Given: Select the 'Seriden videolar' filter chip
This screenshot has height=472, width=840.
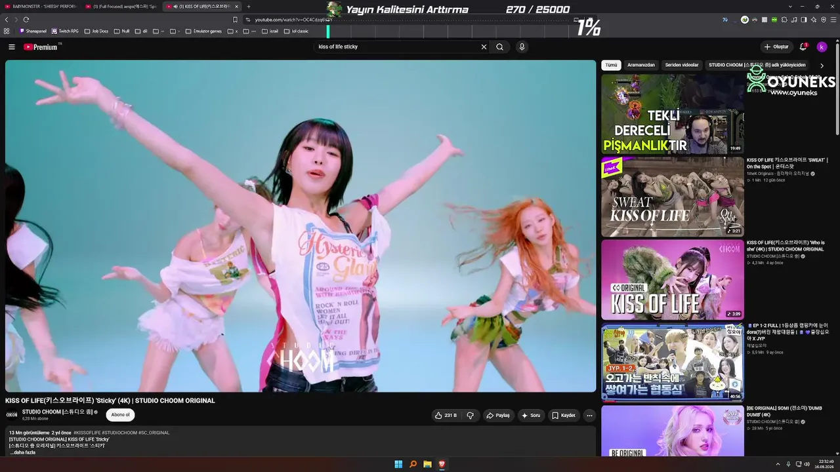Looking at the screenshot, I should click(x=682, y=65).
